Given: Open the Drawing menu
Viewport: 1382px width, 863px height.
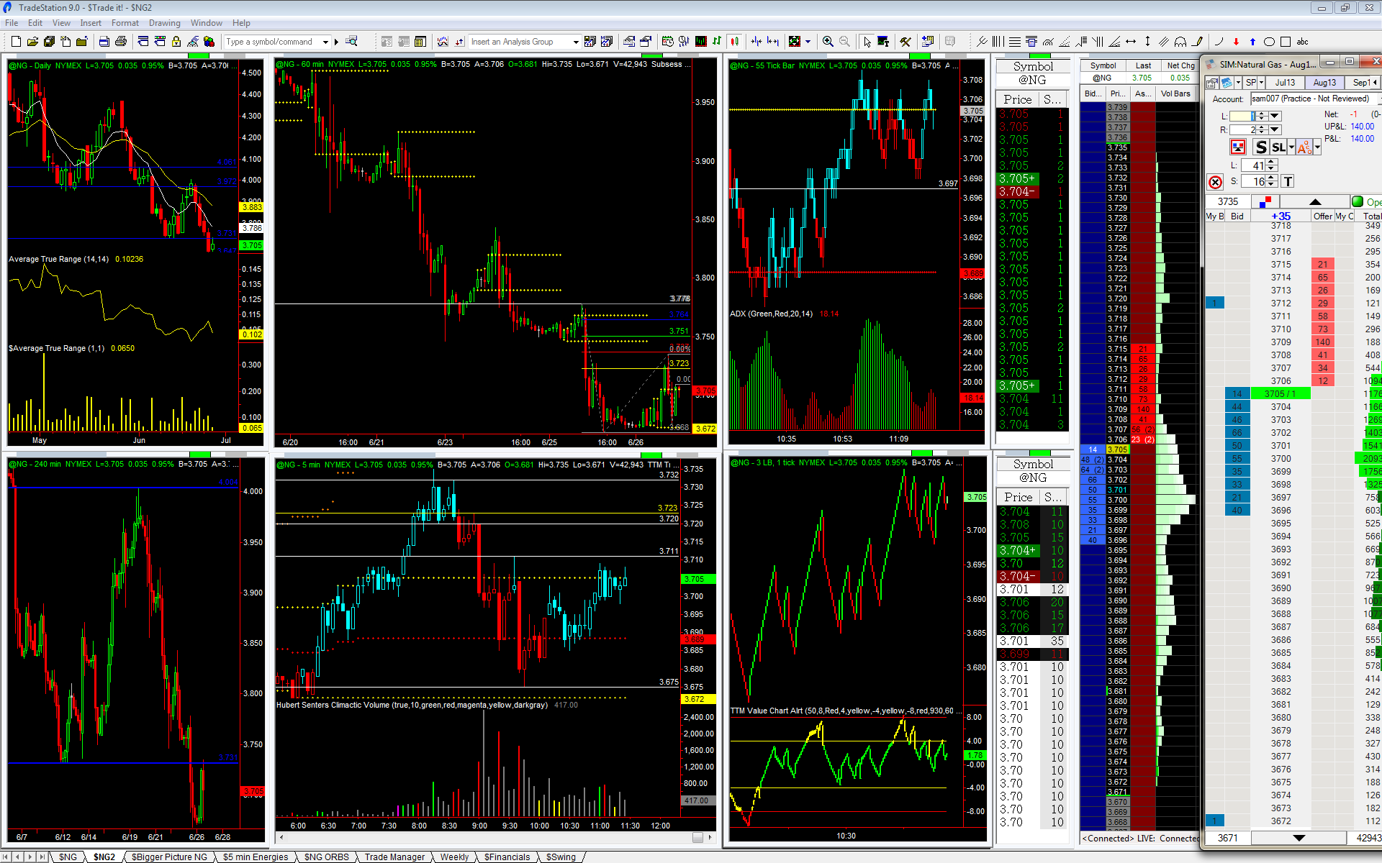Looking at the screenshot, I should pos(165,23).
